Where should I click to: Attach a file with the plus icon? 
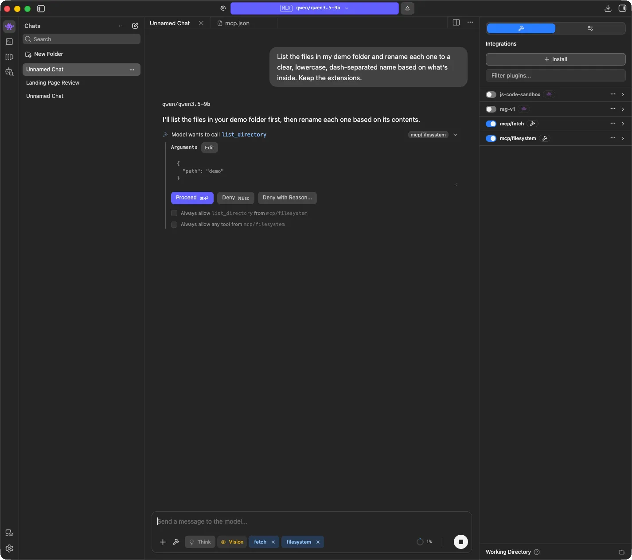tap(163, 542)
